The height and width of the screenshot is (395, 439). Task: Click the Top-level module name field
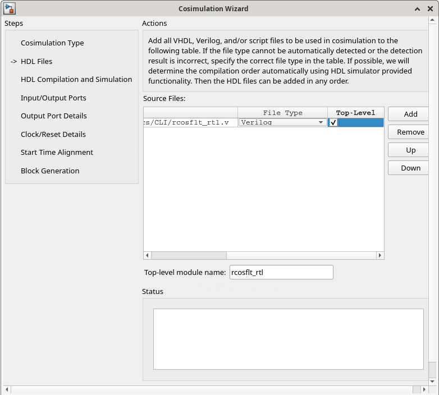[x=281, y=272]
